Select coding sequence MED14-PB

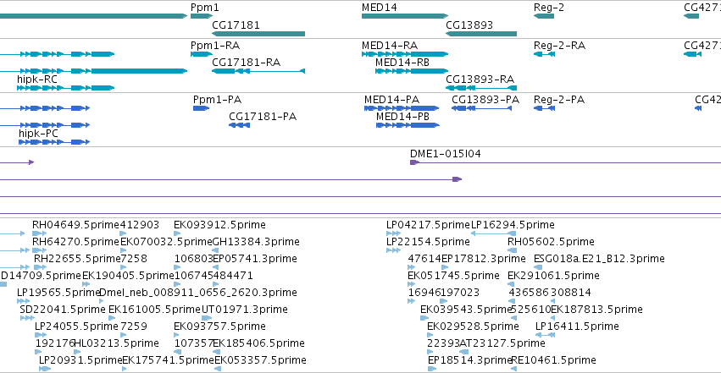click(x=402, y=117)
